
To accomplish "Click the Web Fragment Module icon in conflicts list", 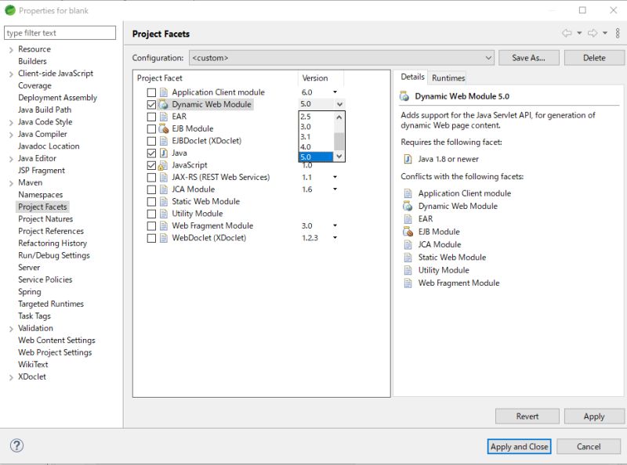I will click(x=408, y=283).
